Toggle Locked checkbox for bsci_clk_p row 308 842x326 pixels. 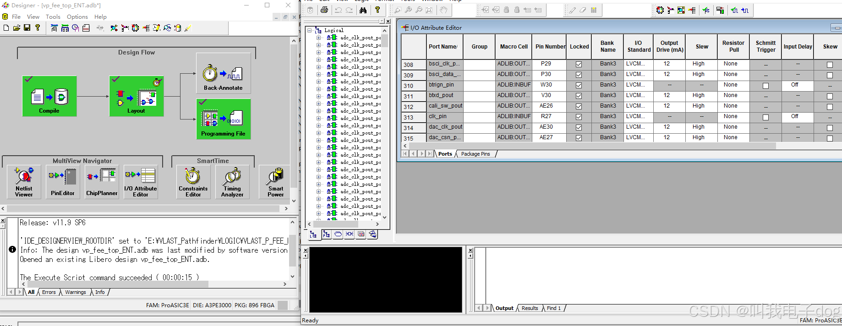579,65
